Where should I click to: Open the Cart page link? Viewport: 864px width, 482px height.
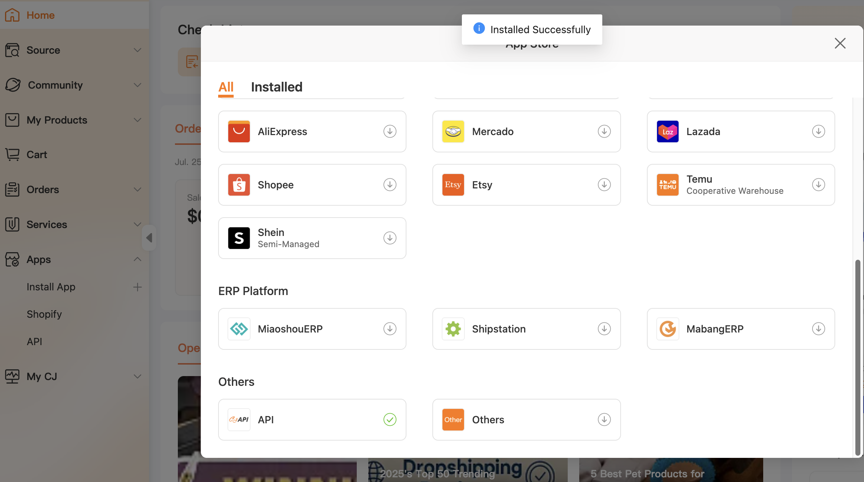37,155
